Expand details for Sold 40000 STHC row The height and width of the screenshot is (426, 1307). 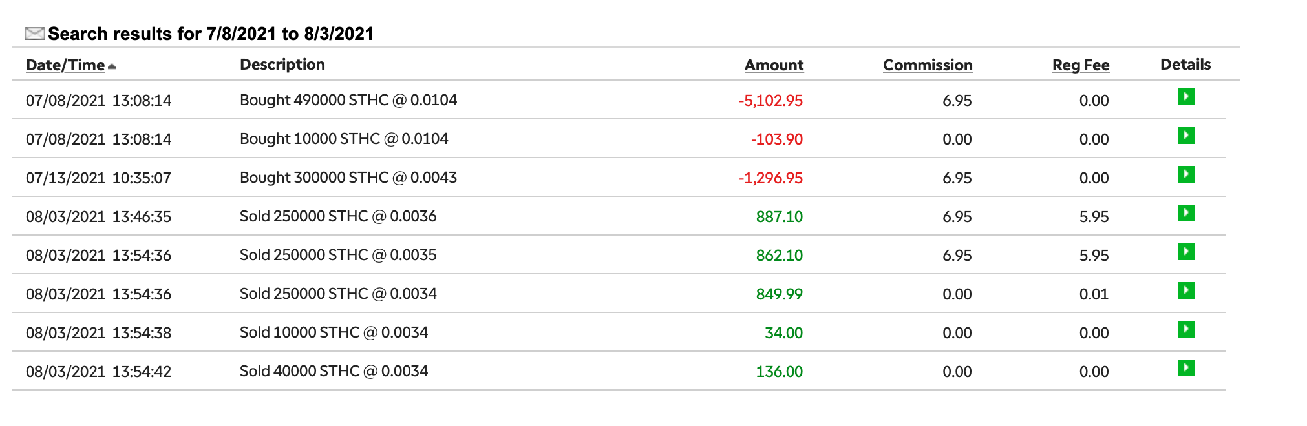point(1185,369)
